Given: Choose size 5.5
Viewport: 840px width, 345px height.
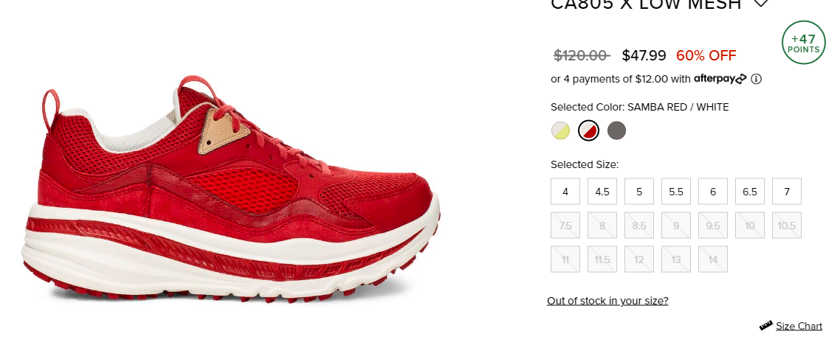Looking at the screenshot, I should coord(676,192).
